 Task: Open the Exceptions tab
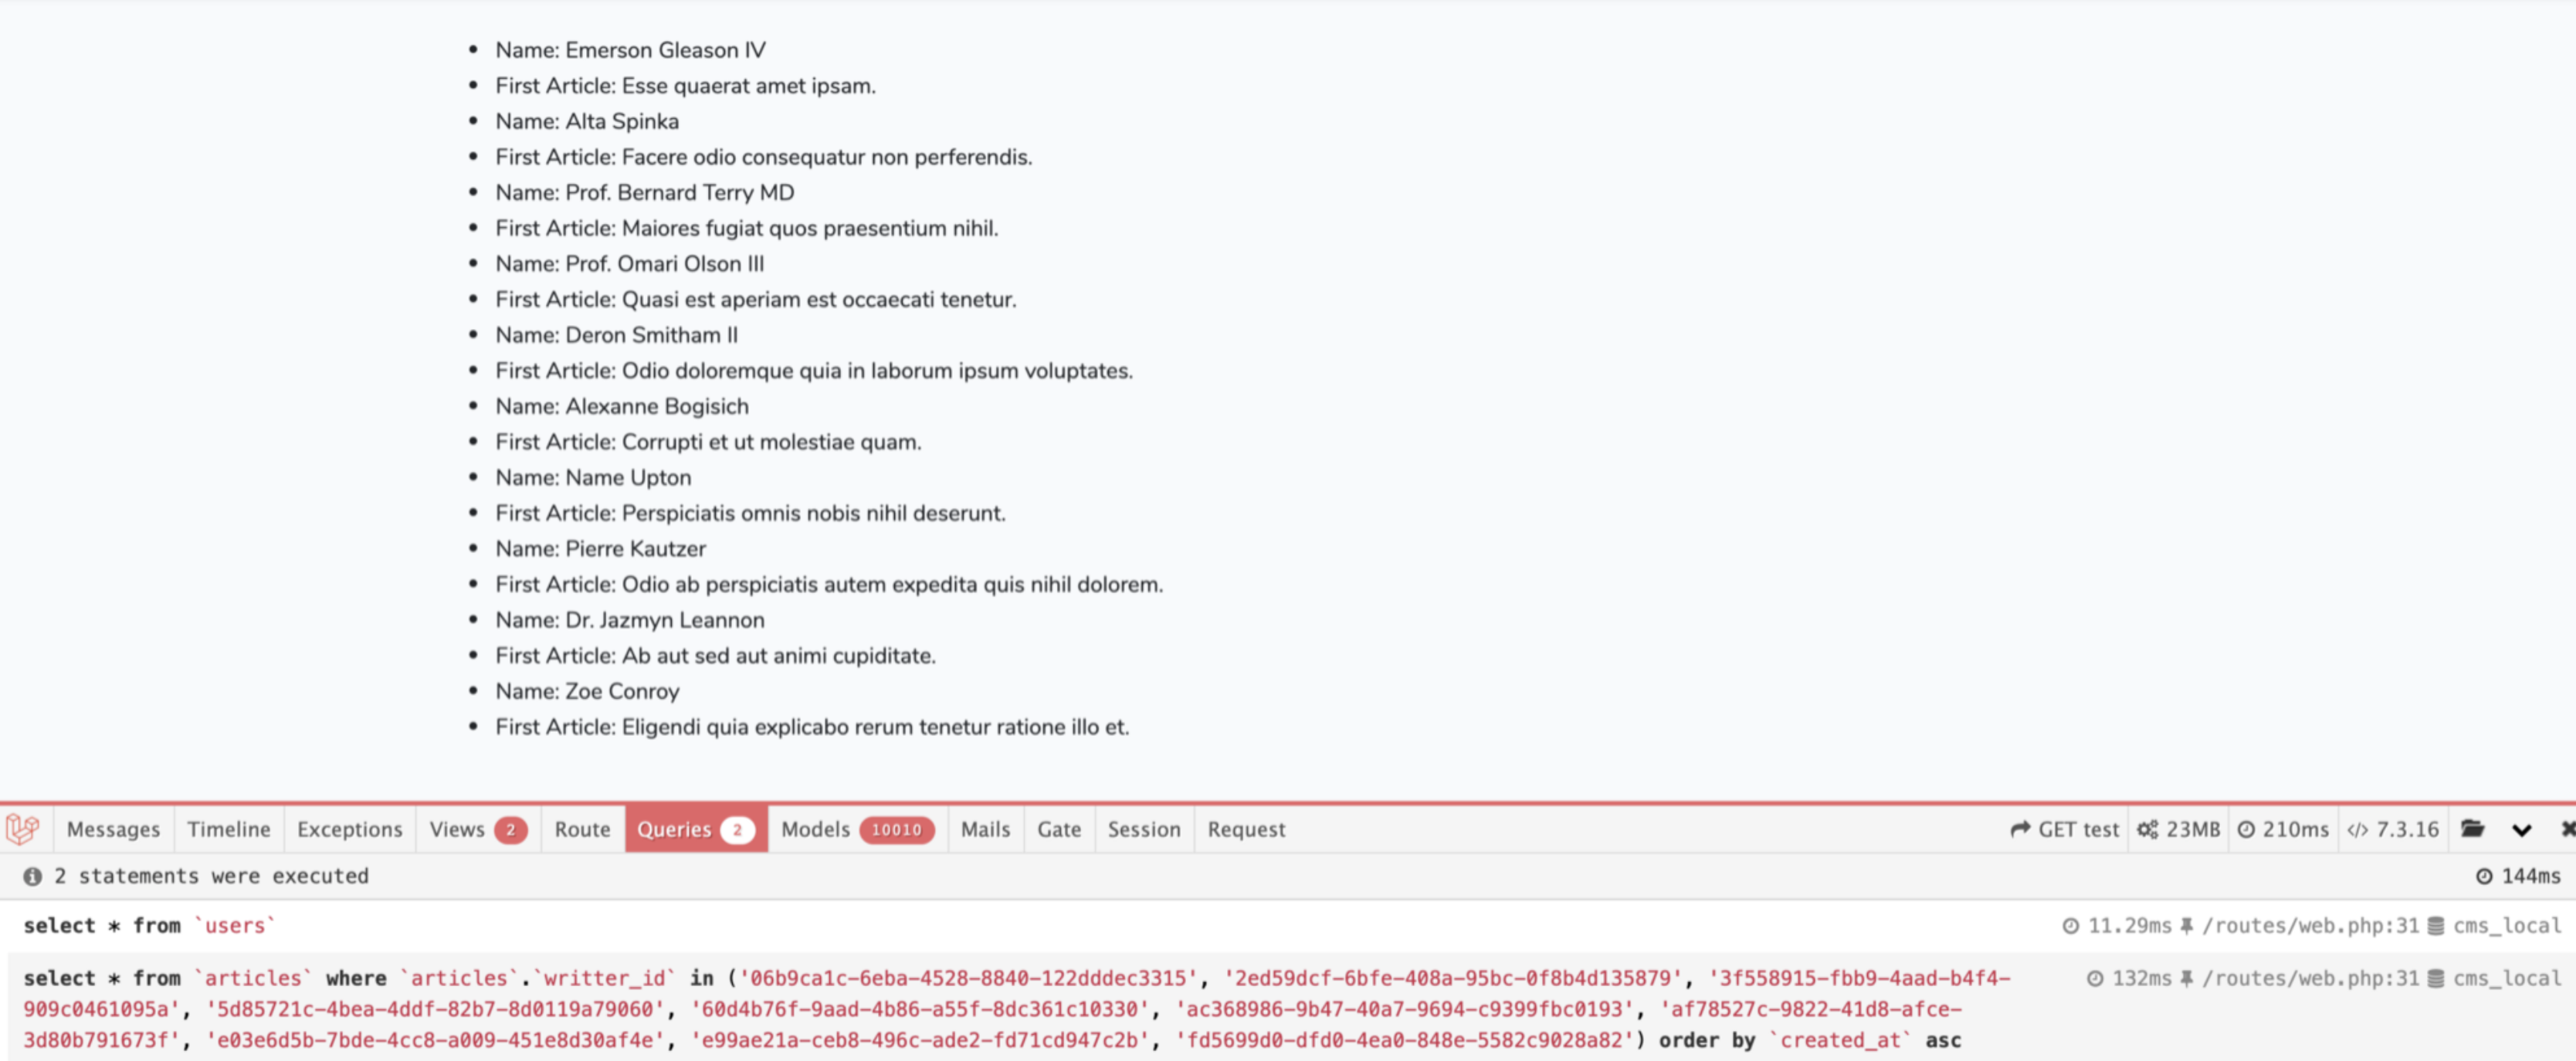(x=349, y=829)
